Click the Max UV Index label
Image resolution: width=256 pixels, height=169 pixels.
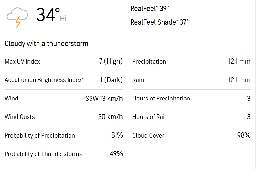(x=22, y=61)
